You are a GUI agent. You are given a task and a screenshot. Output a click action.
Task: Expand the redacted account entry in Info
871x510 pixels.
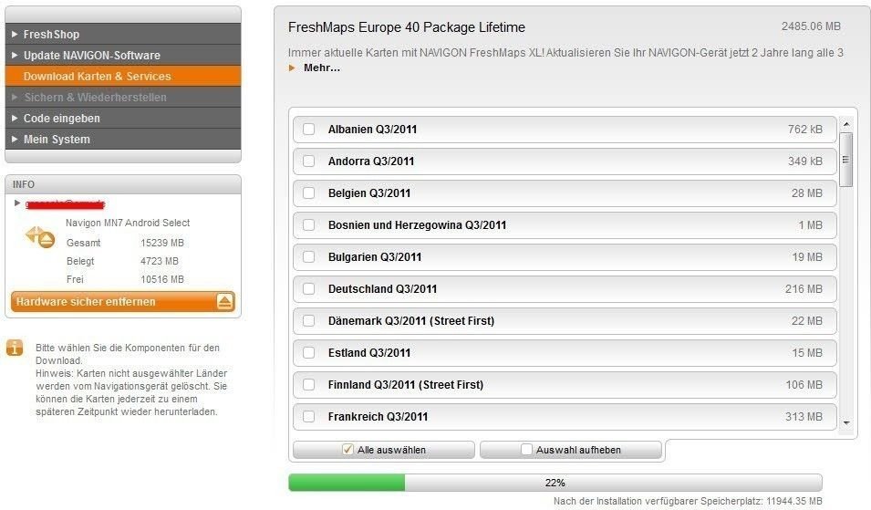(17, 203)
